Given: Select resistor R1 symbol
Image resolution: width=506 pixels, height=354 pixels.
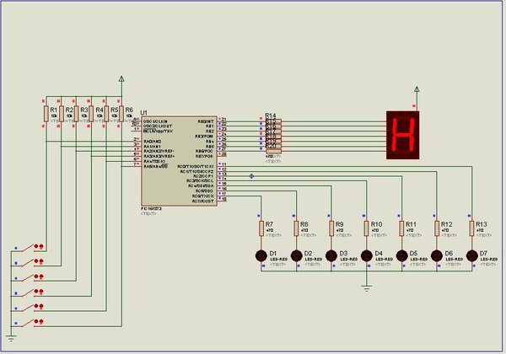Looking at the screenshot, I should coord(46,114).
